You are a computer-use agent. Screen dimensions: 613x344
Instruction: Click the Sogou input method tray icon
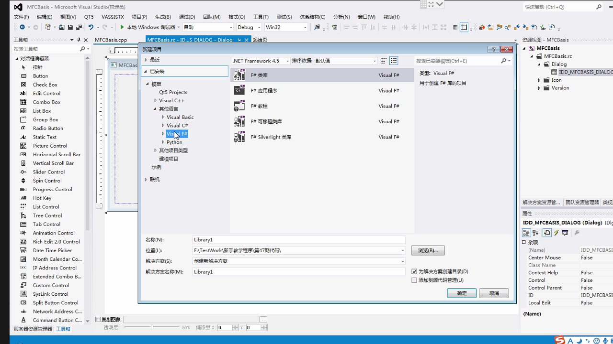coord(560,340)
